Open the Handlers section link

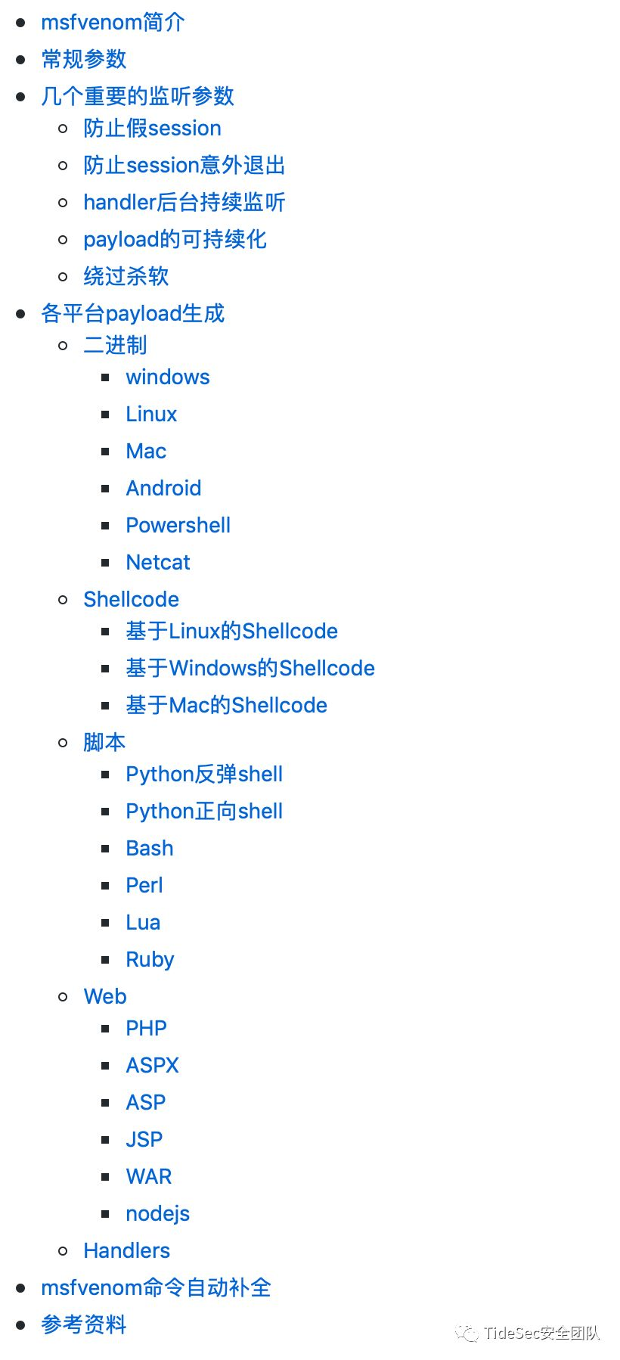tap(127, 1250)
